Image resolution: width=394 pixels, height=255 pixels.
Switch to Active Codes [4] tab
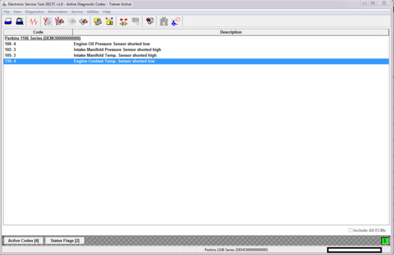pyautogui.click(x=24, y=241)
